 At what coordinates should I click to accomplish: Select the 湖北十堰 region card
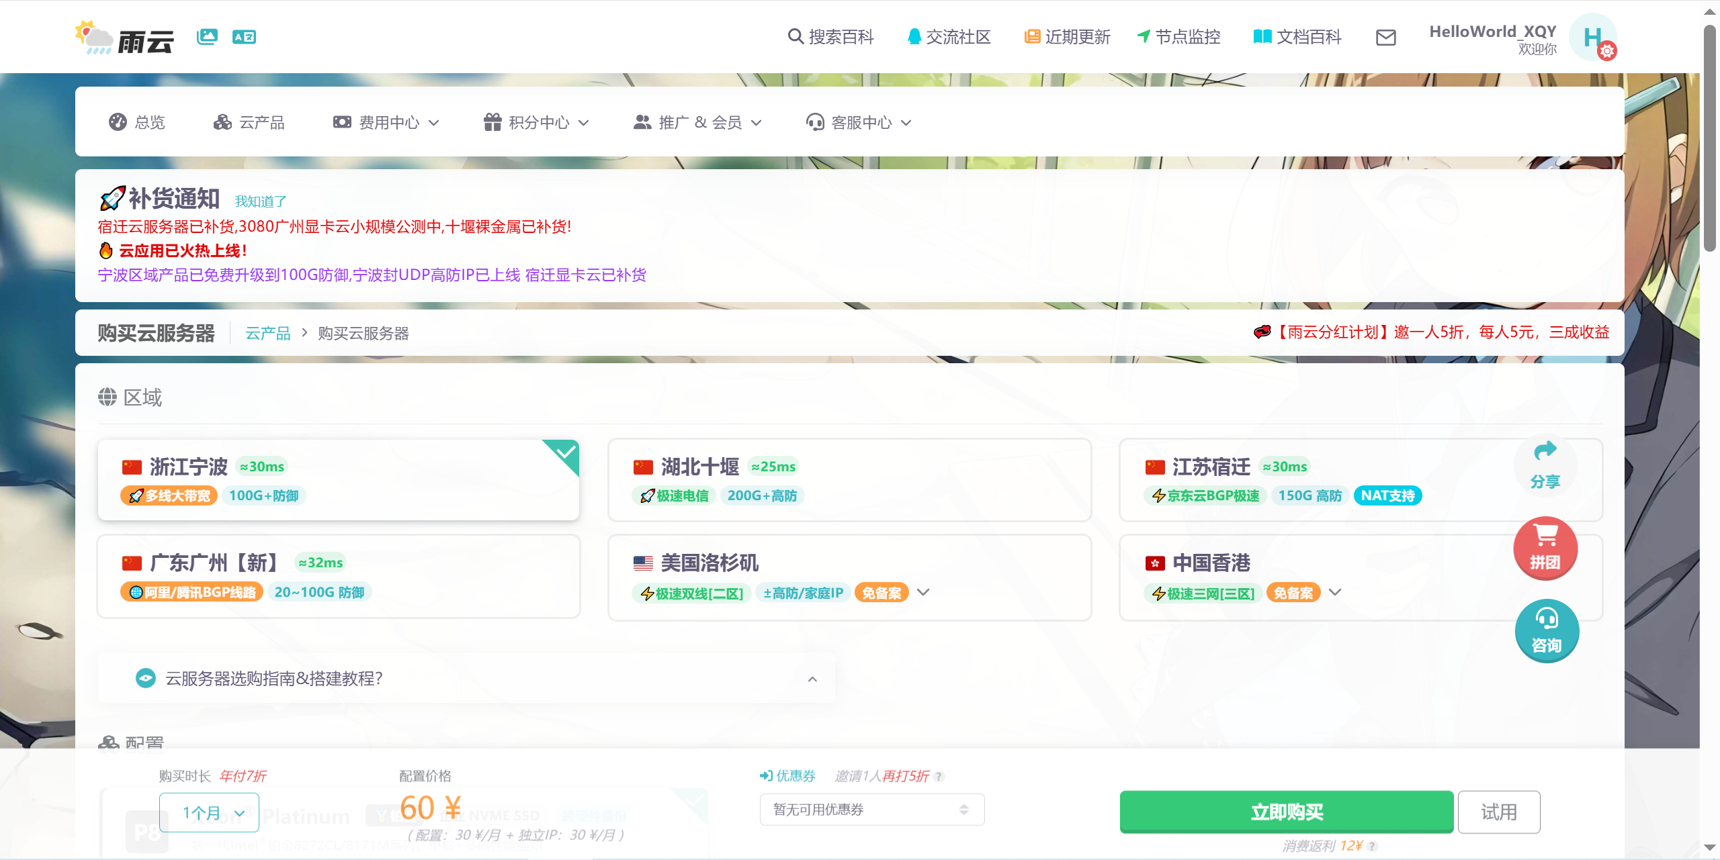(x=849, y=479)
